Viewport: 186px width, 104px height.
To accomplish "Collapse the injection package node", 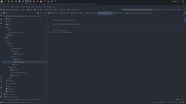I will pos(11,51).
